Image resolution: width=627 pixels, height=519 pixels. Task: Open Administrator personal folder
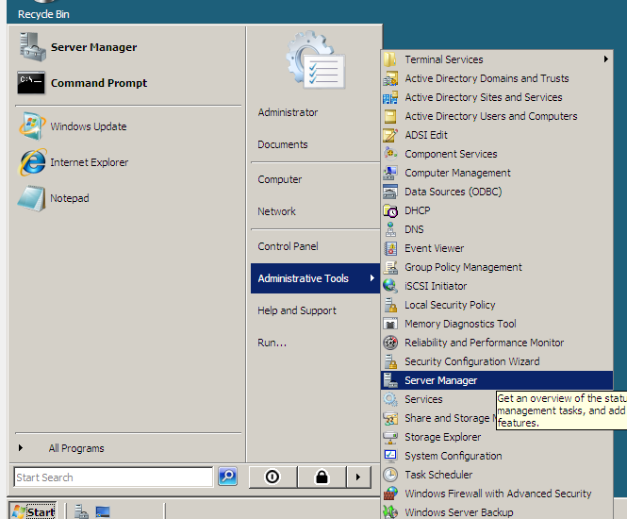[x=315, y=112]
